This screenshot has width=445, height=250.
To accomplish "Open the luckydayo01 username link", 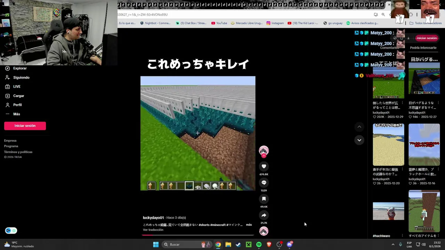I will pyautogui.click(x=153, y=218).
